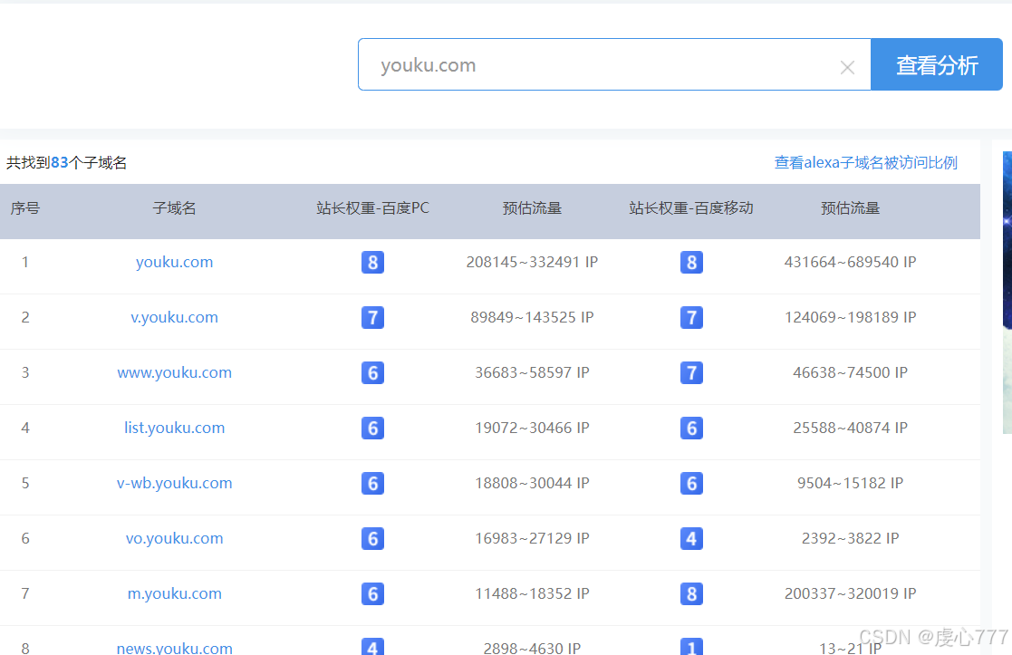
Task: Select traffic value 11488~18352 IP
Action: tap(532, 593)
